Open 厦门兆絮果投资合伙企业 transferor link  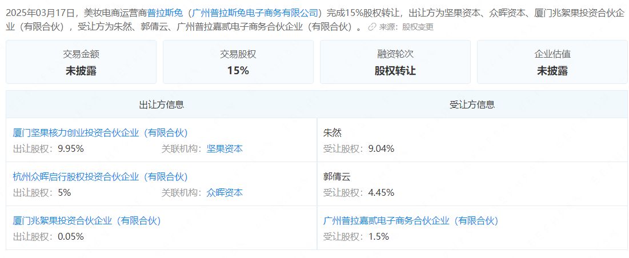[x=87, y=220]
